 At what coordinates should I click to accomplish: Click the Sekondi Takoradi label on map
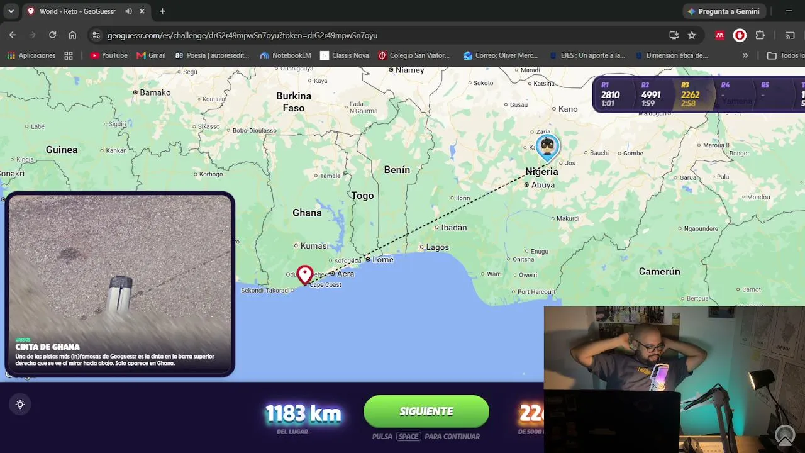(265, 290)
